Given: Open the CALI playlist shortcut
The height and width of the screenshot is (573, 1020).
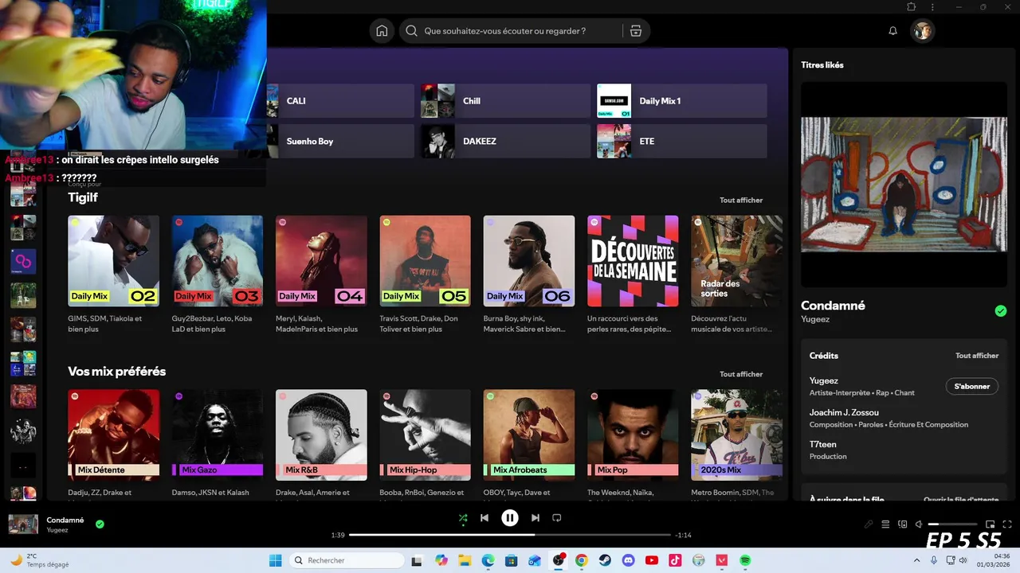Looking at the screenshot, I should (x=341, y=101).
